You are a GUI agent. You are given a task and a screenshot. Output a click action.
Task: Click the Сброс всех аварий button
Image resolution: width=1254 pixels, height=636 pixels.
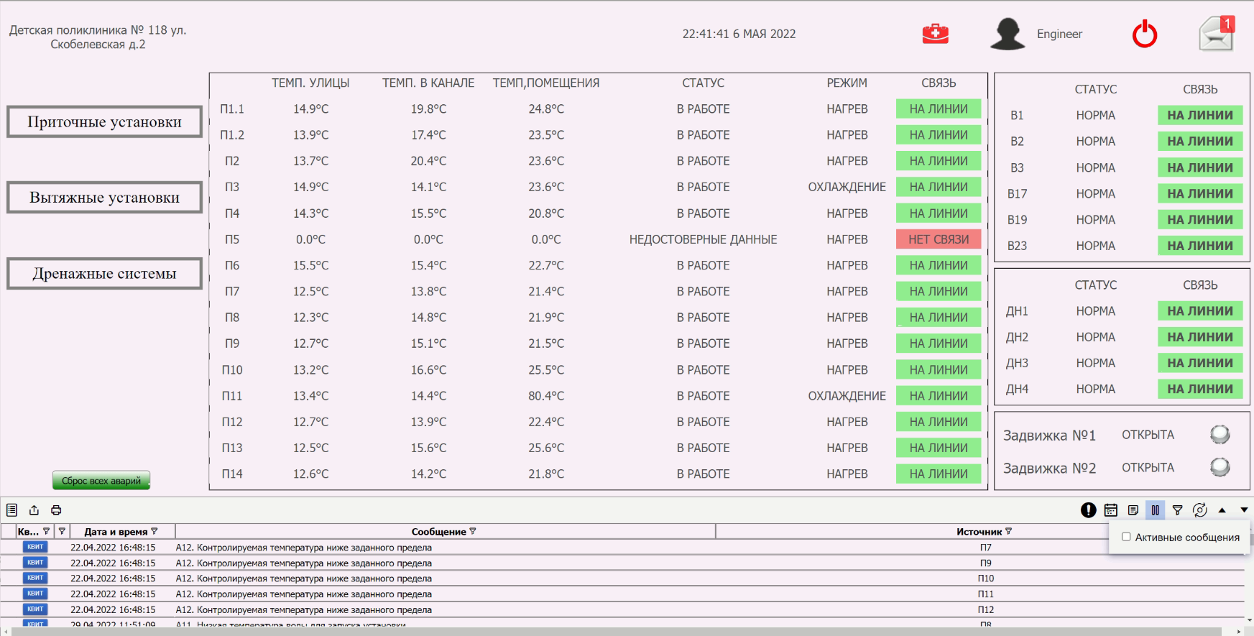(101, 481)
